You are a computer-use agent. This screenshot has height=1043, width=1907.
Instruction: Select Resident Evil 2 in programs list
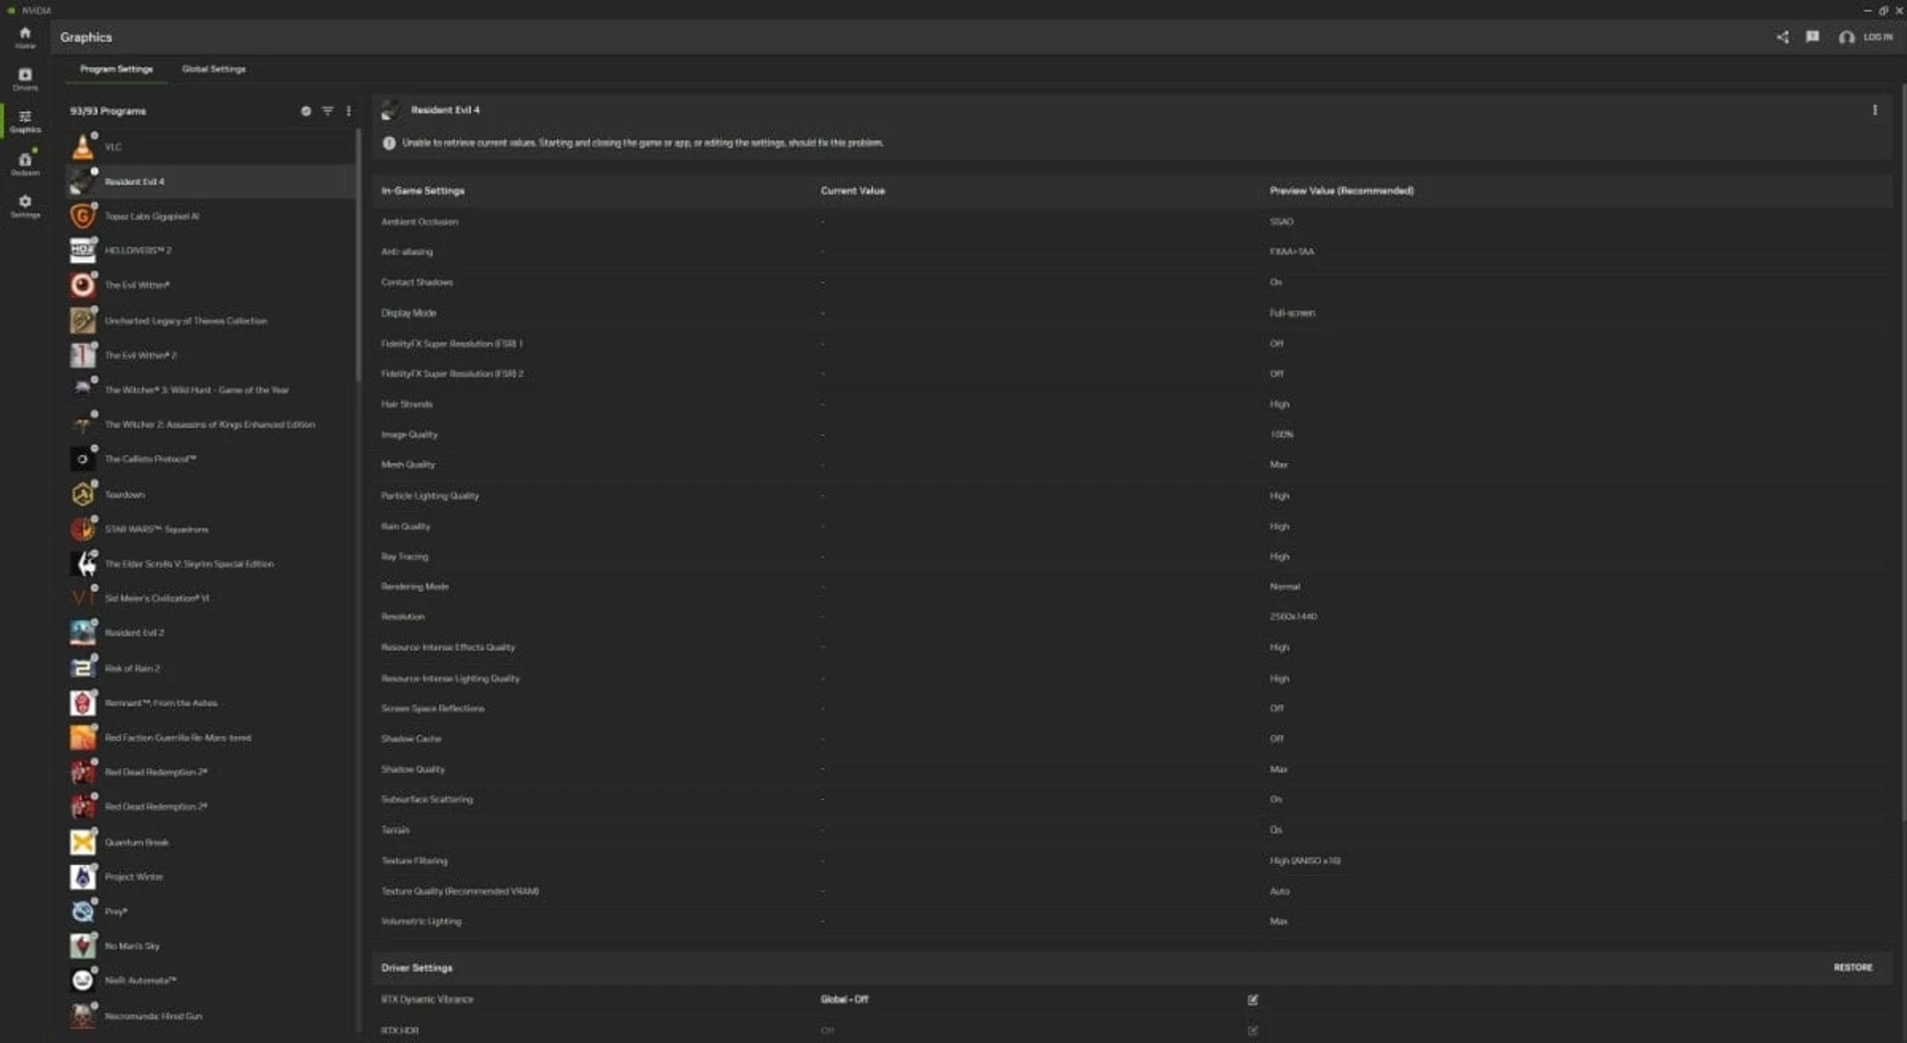pyautogui.click(x=211, y=633)
